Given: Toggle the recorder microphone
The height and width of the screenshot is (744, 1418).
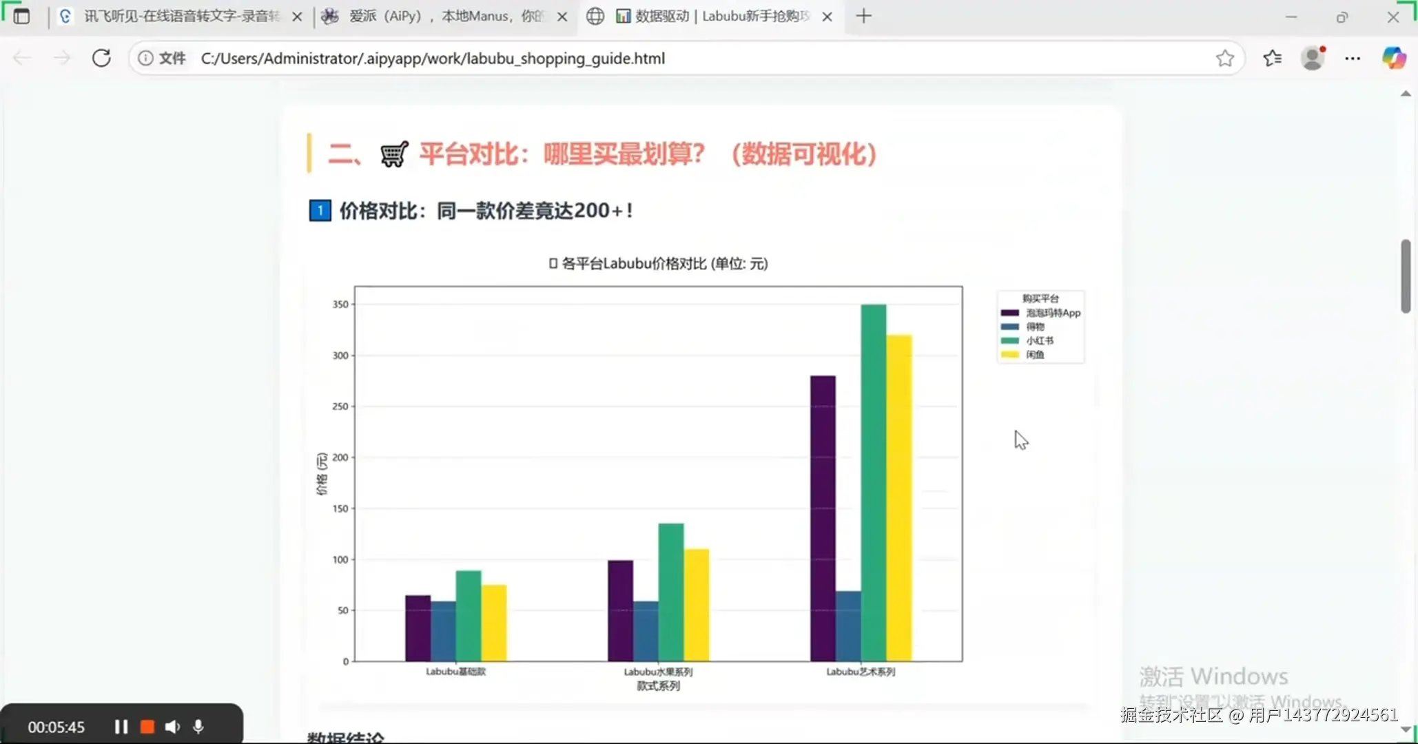Looking at the screenshot, I should (x=198, y=727).
